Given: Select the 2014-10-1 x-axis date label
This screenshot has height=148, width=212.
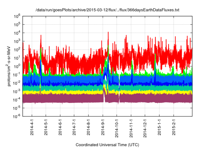Looking at the screenshot, I should (117, 128).
